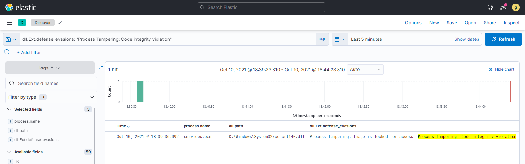This screenshot has height=164, width=525.
Task: Click Save in the top menu
Action: [x=452, y=23]
